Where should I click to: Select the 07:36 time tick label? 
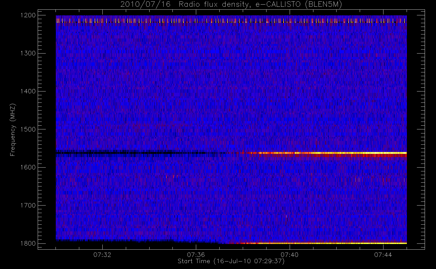196,255
